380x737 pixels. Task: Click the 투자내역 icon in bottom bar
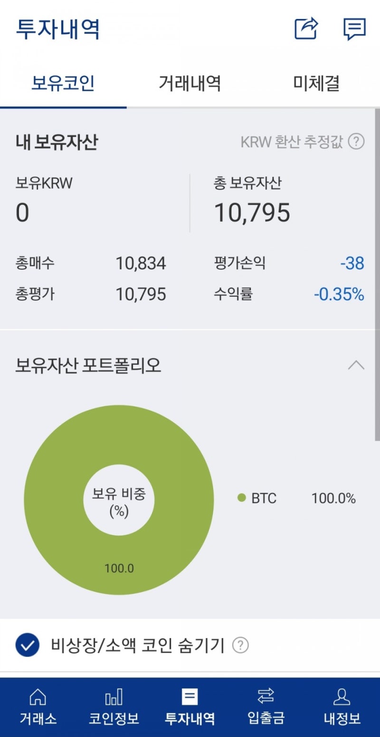point(190,708)
